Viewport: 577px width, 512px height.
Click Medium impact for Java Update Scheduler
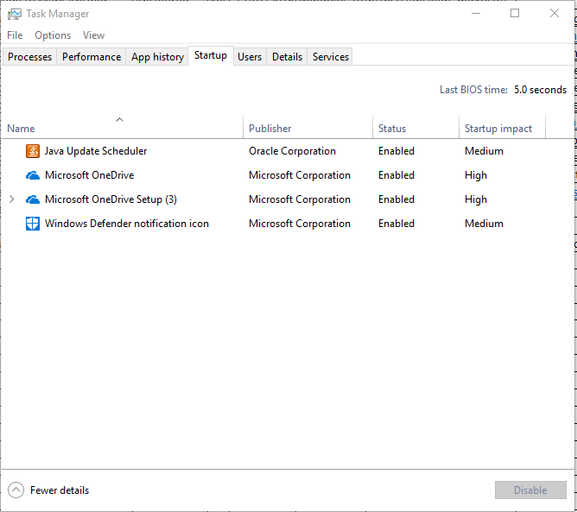[484, 151]
